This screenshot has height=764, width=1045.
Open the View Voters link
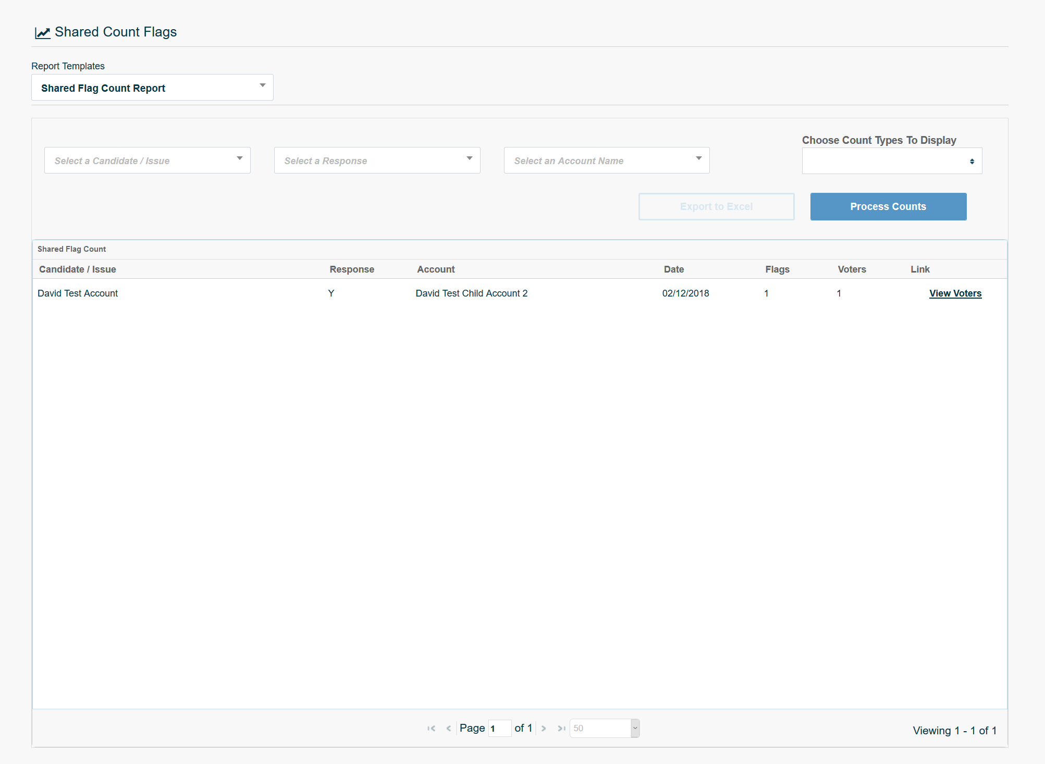(x=955, y=293)
